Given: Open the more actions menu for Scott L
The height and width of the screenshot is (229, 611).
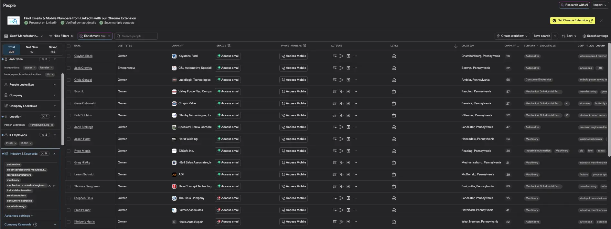Looking at the screenshot, I should (x=355, y=91).
